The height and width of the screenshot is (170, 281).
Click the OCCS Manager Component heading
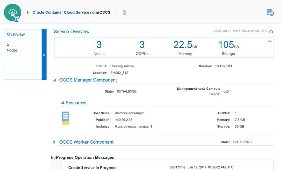(88, 80)
